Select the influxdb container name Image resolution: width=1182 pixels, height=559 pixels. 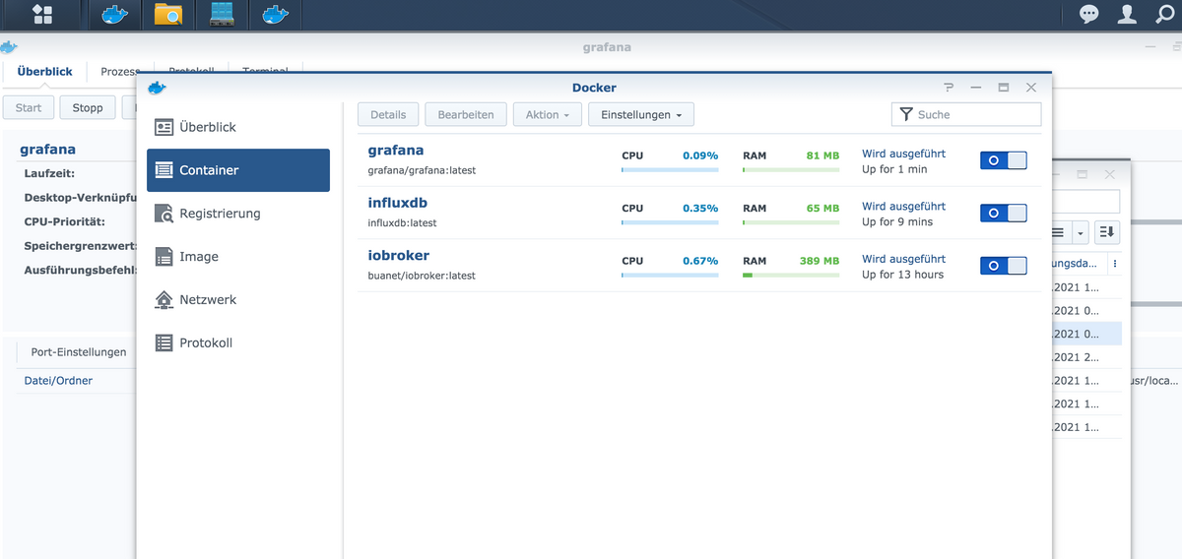point(398,203)
